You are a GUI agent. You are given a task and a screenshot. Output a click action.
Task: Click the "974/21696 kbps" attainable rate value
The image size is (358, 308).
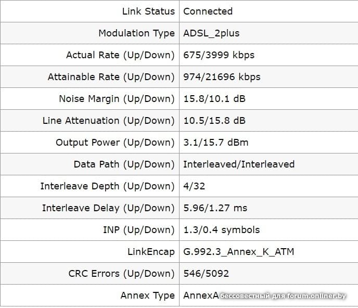click(222, 76)
